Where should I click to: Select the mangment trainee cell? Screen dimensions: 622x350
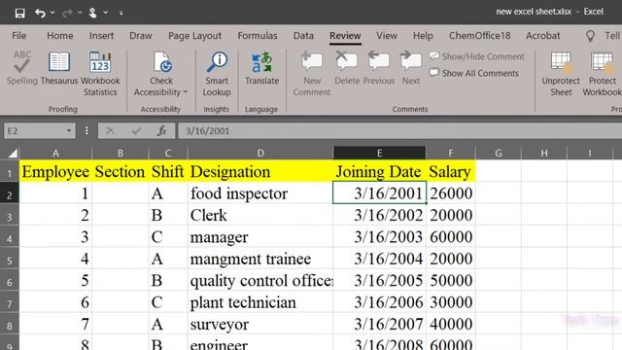click(x=260, y=259)
